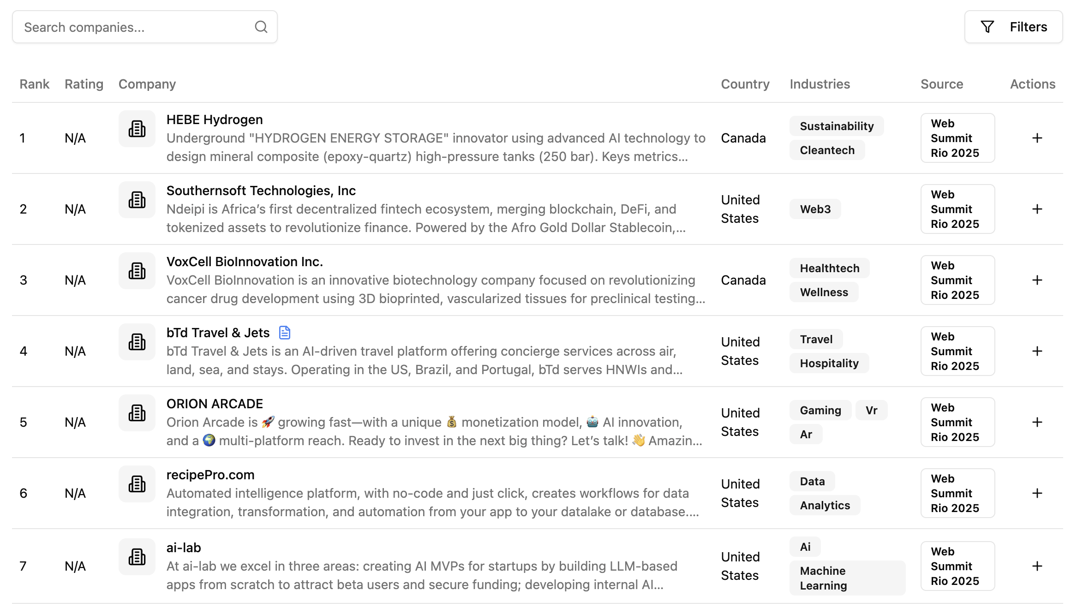The image size is (1071, 608).
Task: Click VoxCell BioInnovation's building icon
Action: 137,271
